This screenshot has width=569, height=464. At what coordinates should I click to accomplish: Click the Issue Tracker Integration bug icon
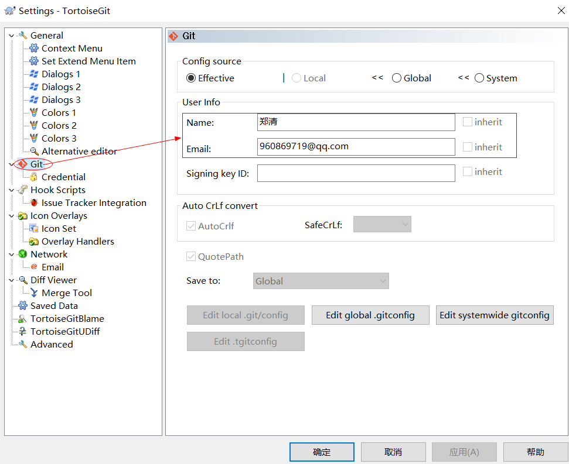(34, 202)
